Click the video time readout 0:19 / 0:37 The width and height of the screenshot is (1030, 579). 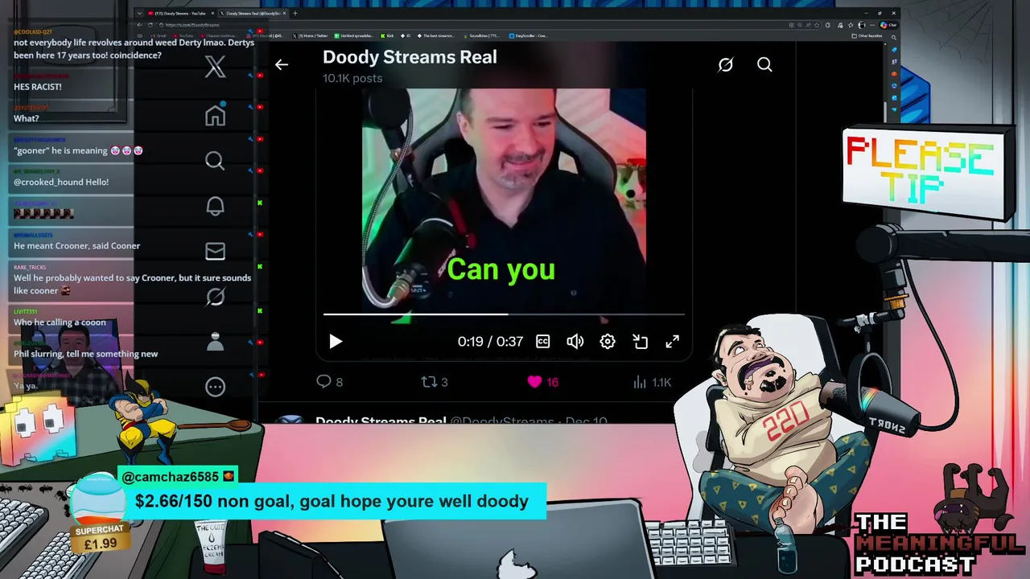click(x=490, y=342)
